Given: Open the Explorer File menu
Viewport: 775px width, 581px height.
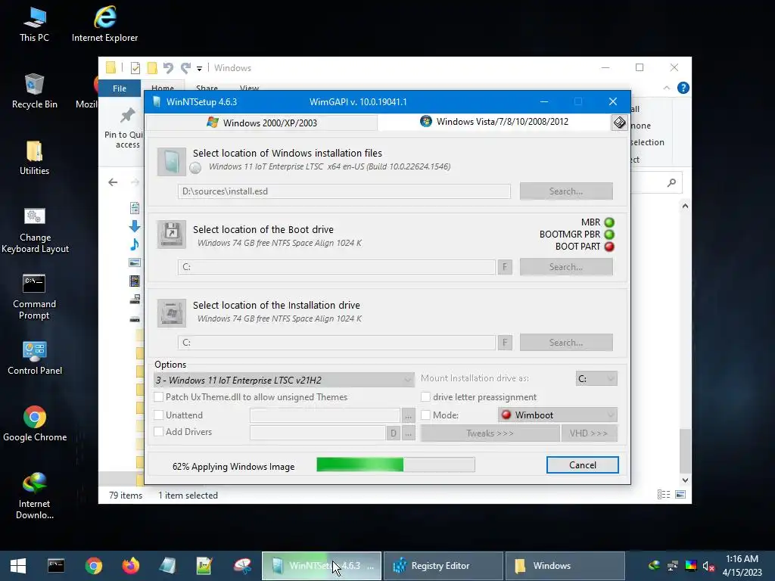Looking at the screenshot, I should [120, 89].
